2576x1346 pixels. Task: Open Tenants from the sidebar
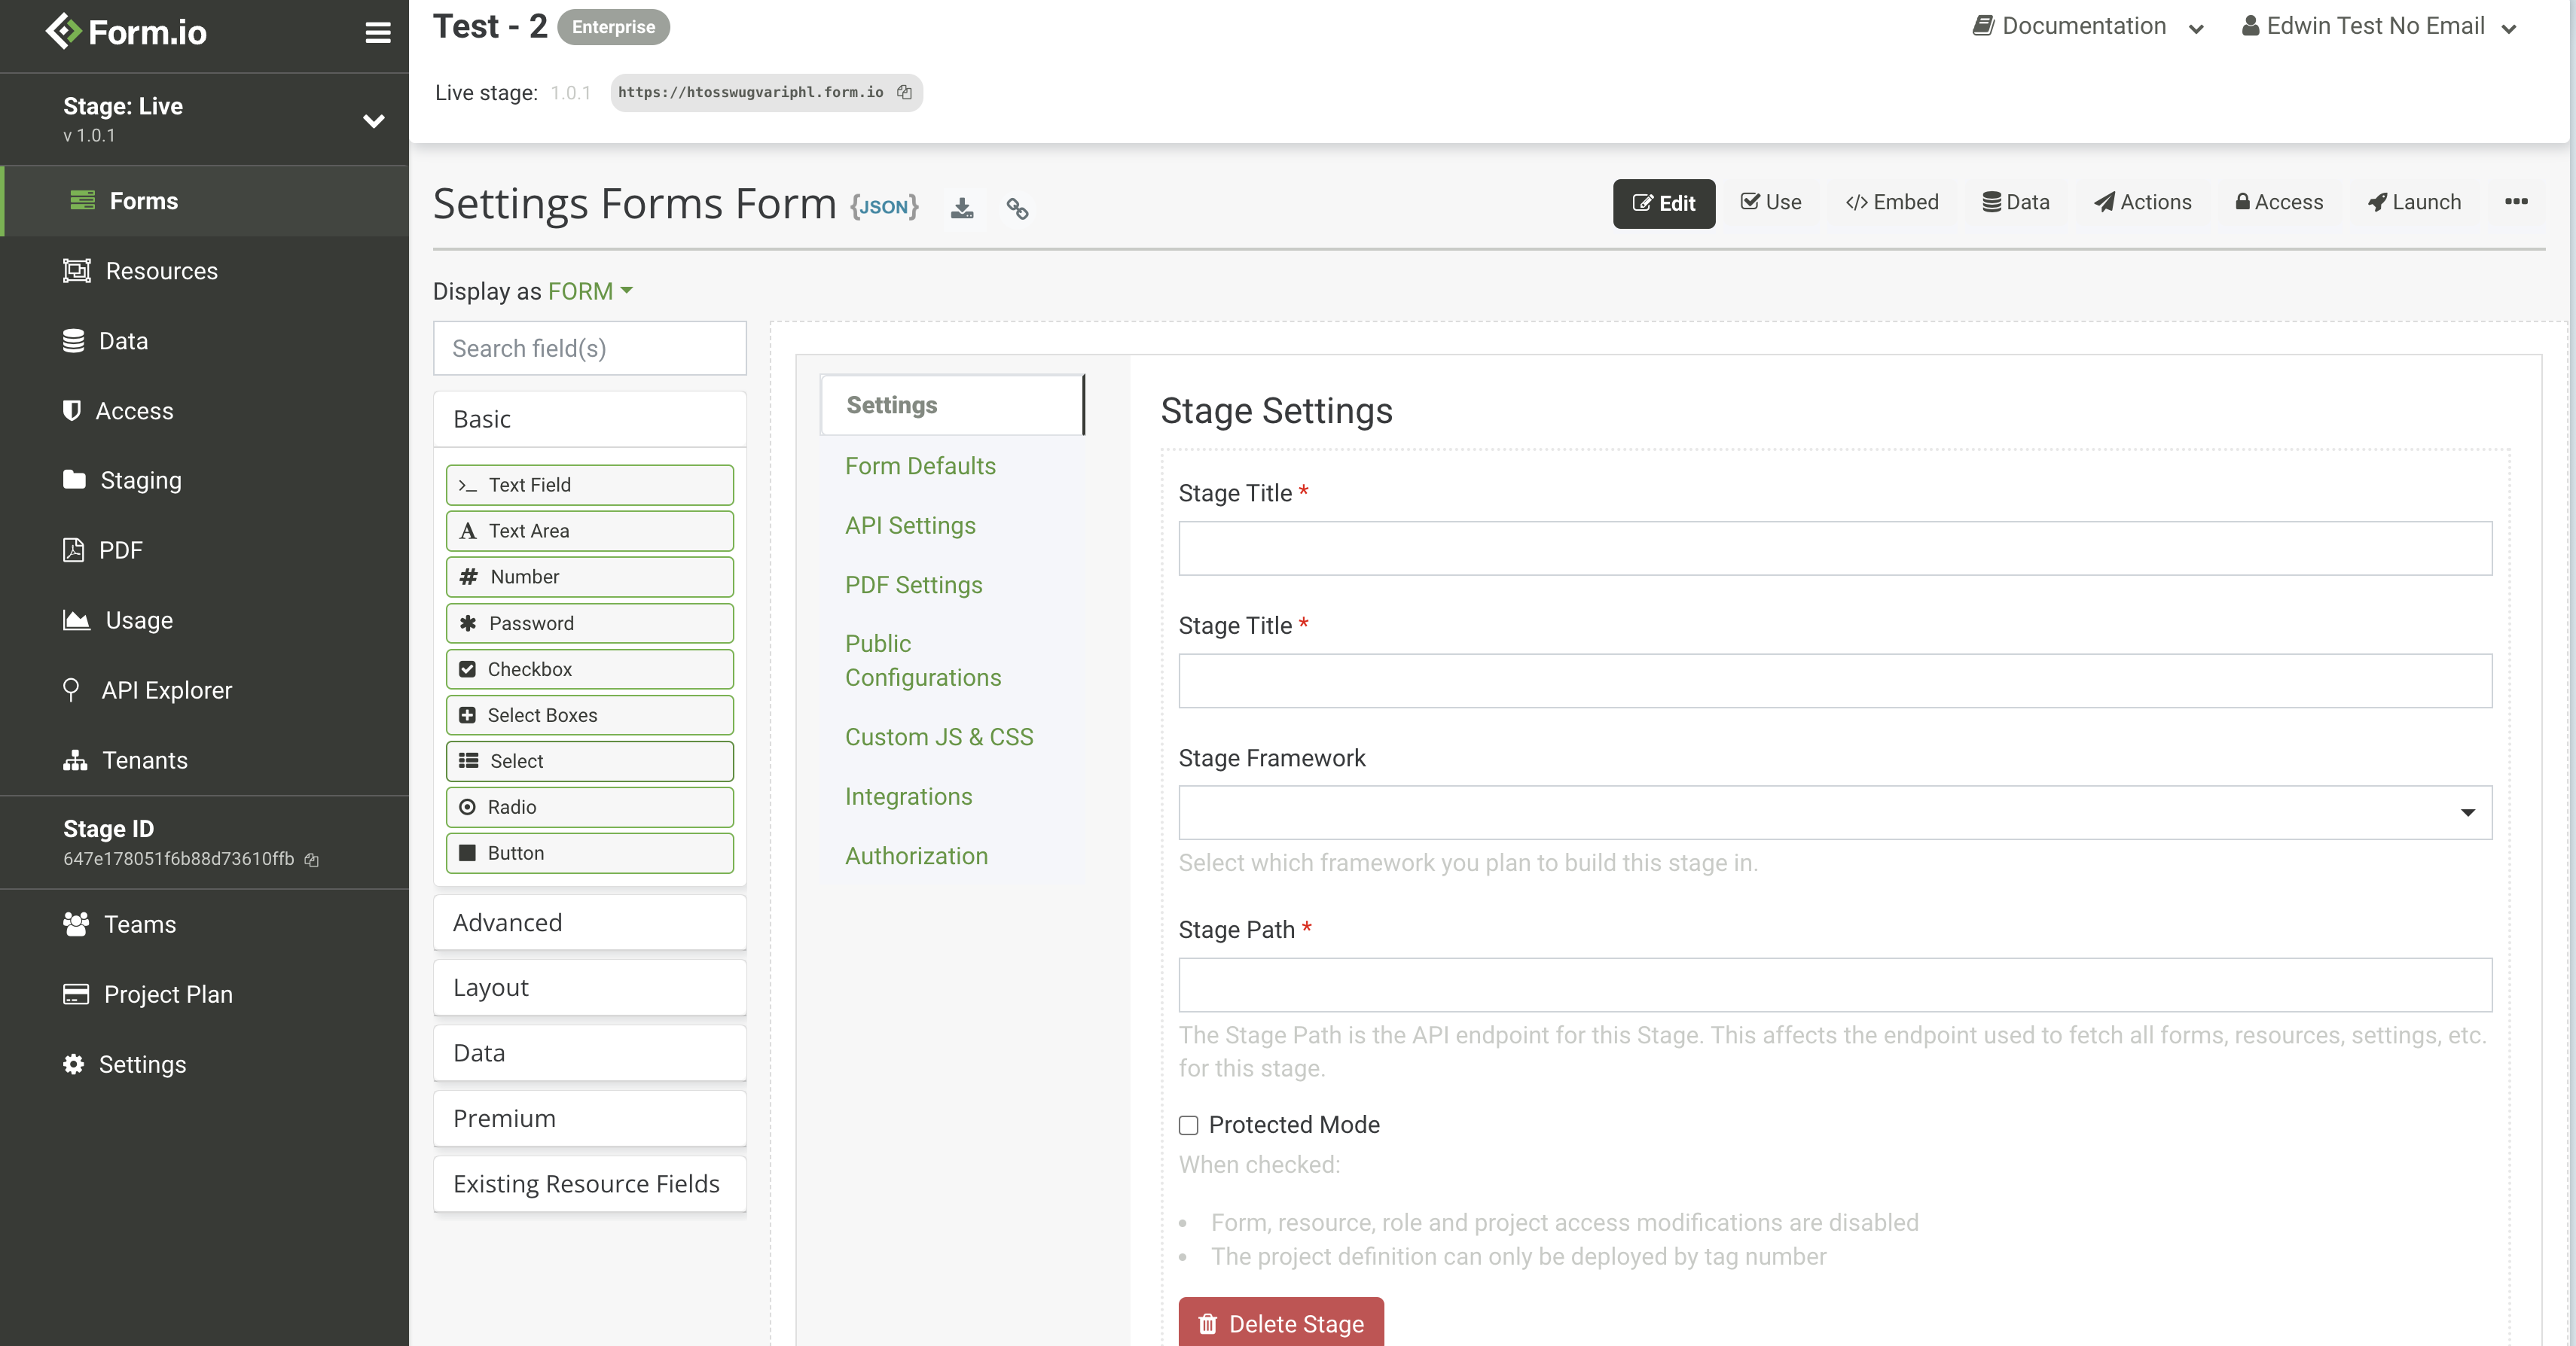[144, 760]
